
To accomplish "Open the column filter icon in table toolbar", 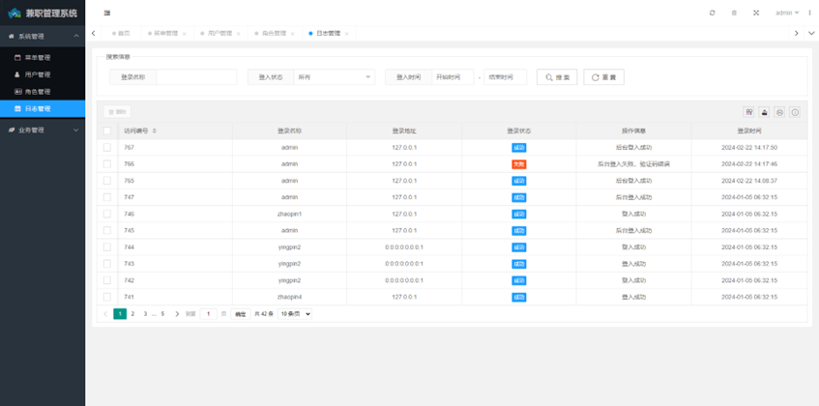I will coord(749,112).
